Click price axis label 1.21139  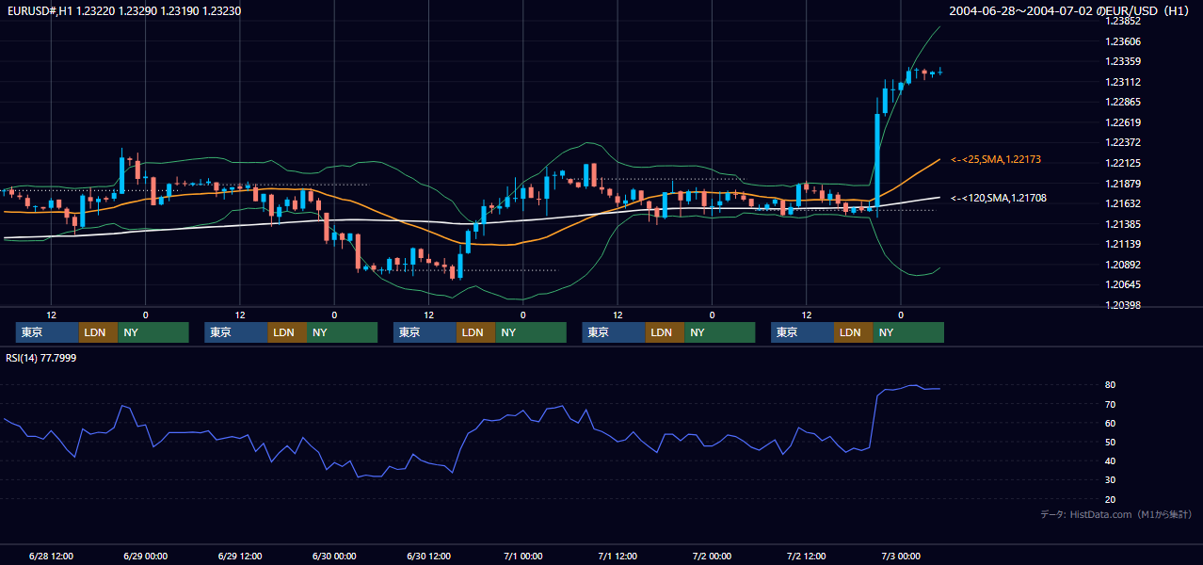(x=1123, y=244)
